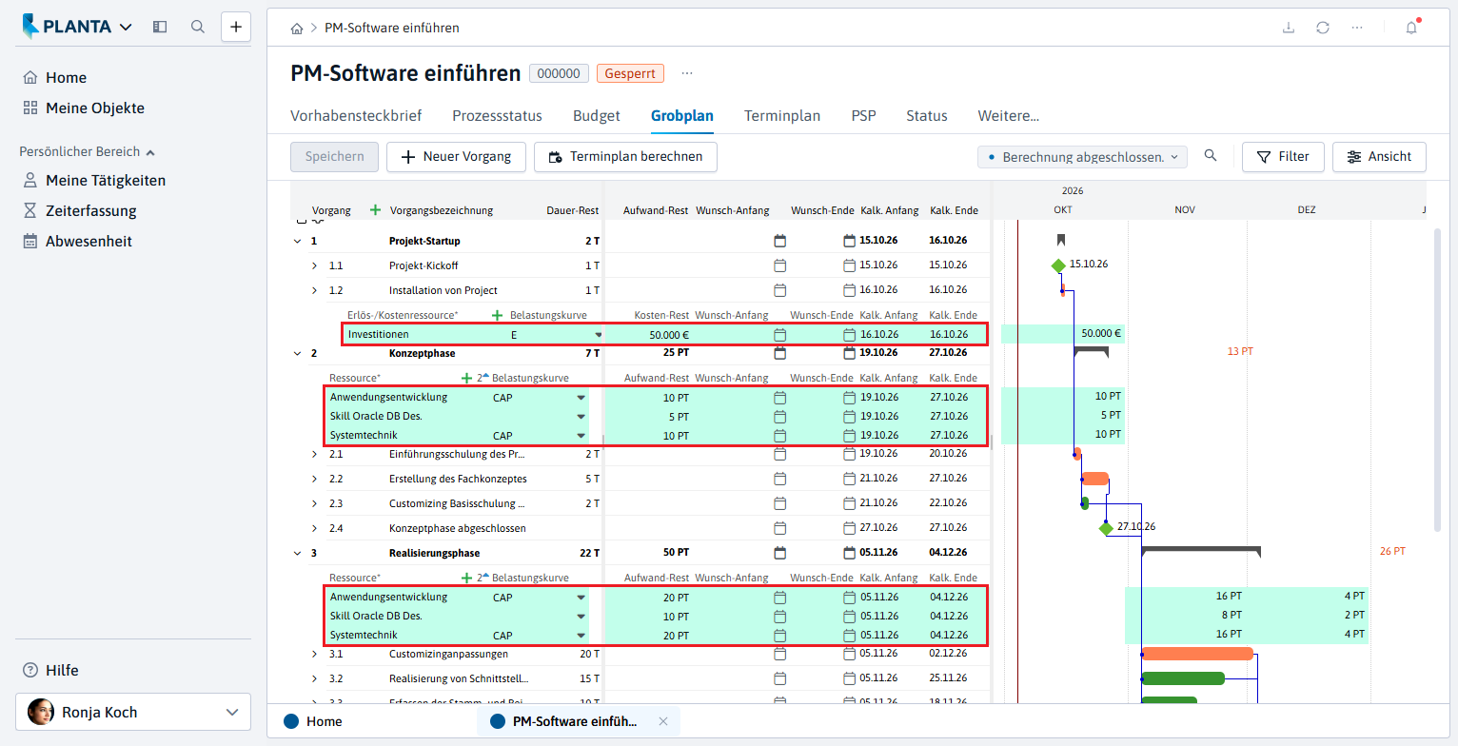Click the Konzeptphase abgeschlossen milestone diamond
The height and width of the screenshot is (746, 1458).
point(1105,528)
